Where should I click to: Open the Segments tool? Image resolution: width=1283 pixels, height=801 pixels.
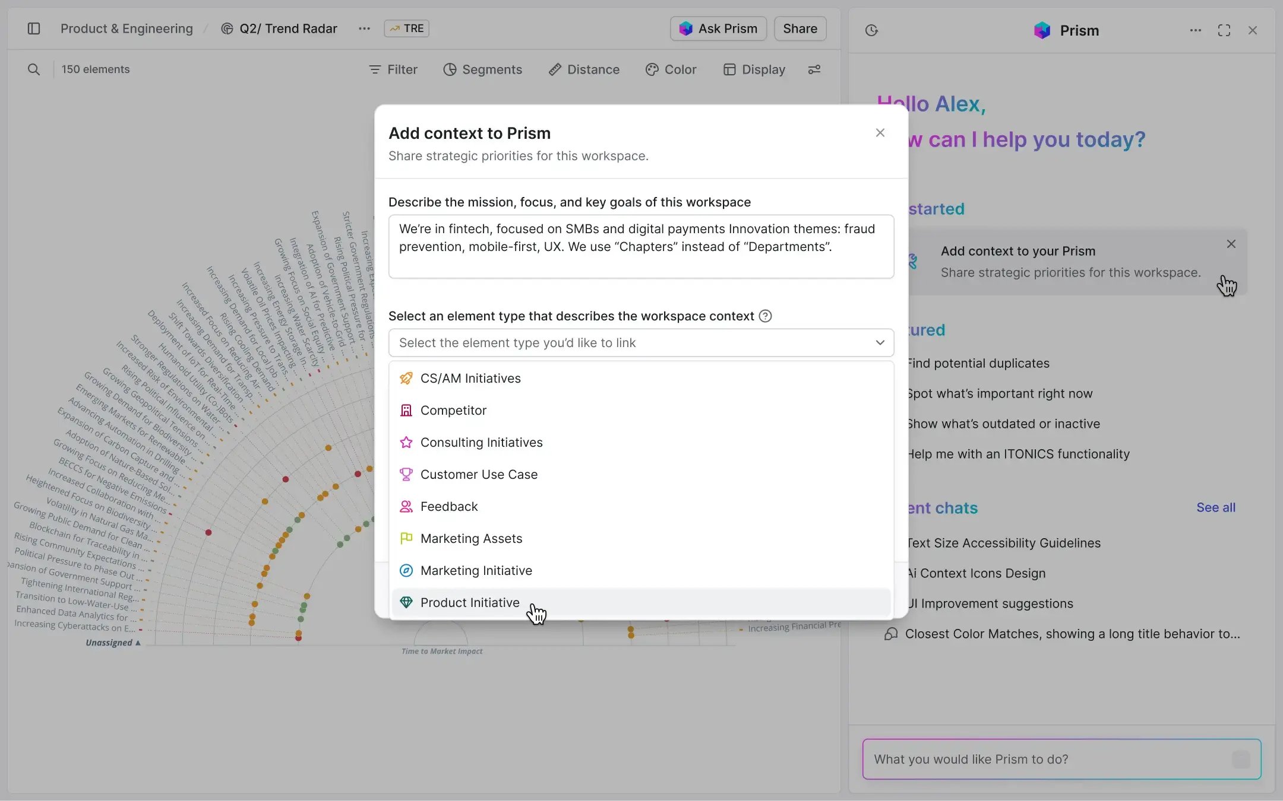[x=482, y=69]
